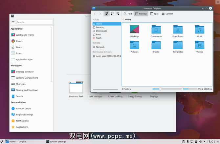Open the System Settings hamburger menu
220x144 pixels.
pos(13,22)
